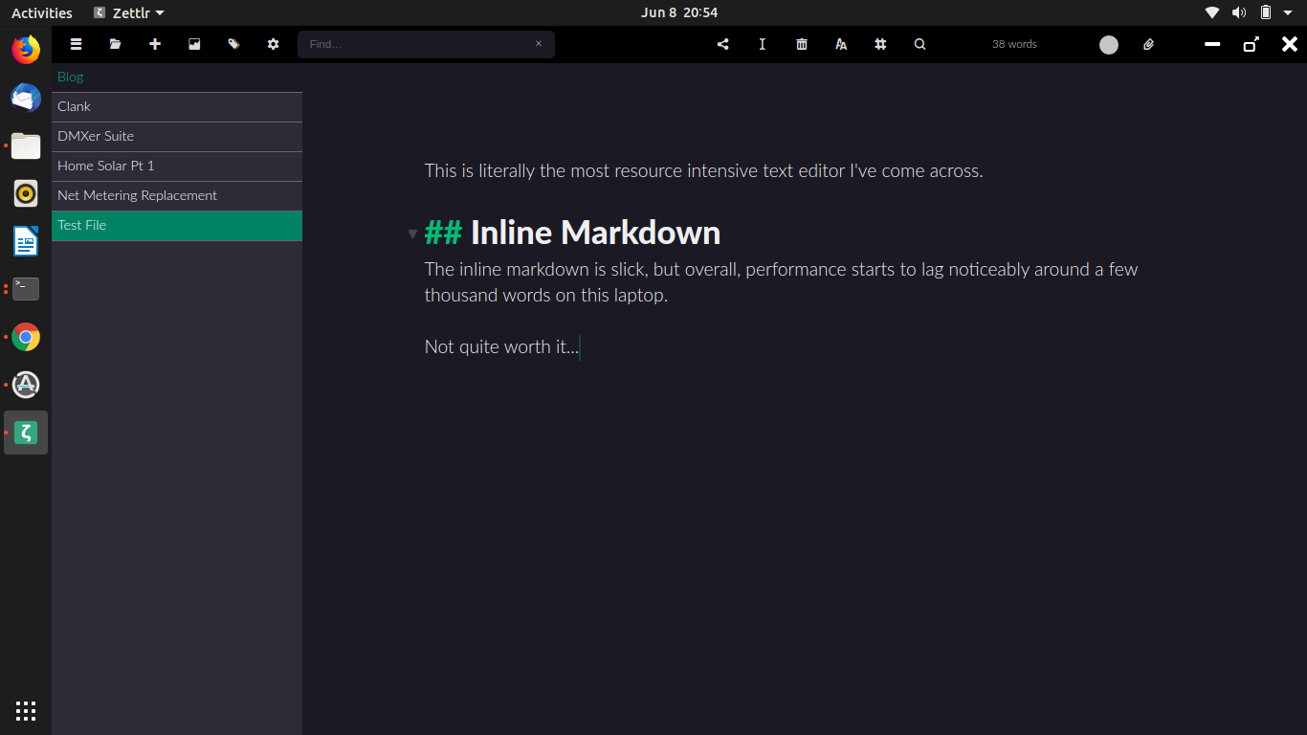Screen dimensions: 1307x735
Task: Open attachments with the paperclip icon
Action: 1148,44
